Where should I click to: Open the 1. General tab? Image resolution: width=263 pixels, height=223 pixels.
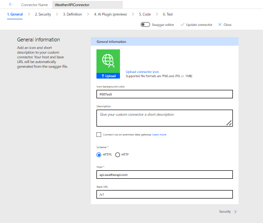pos(15,14)
